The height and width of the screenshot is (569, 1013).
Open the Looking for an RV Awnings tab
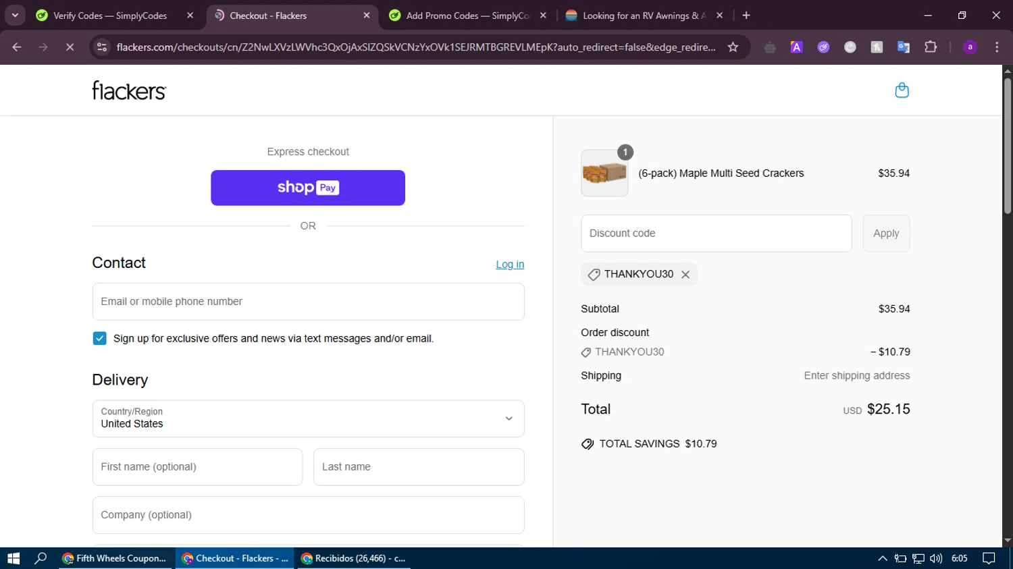point(644,16)
